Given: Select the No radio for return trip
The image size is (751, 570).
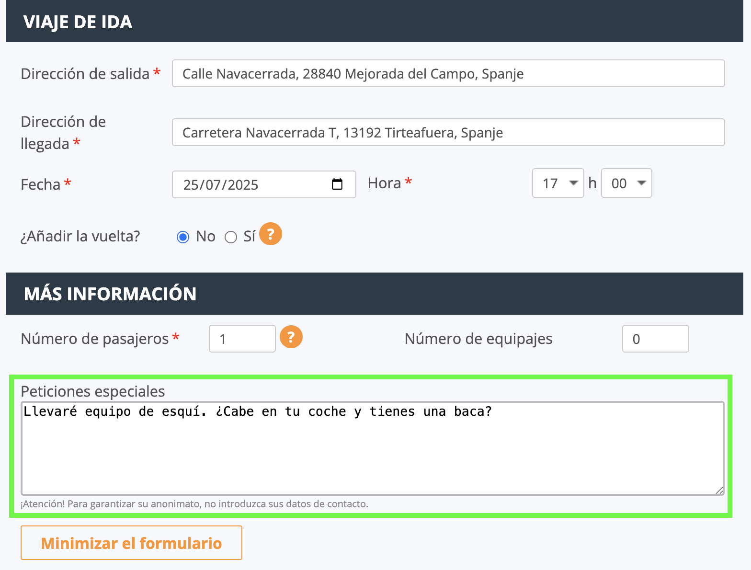Looking at the screenshot, I should [x=183, y=237].
